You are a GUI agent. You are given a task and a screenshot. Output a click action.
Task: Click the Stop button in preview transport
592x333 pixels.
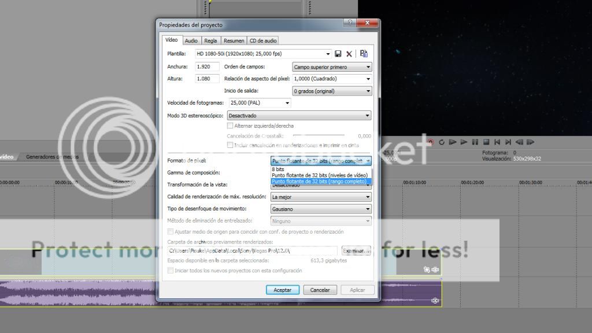tap(486, 142)
